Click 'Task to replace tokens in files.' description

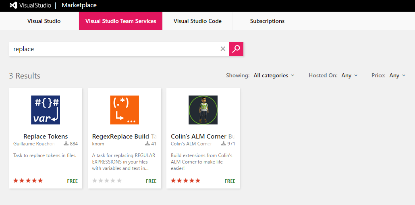pos(45,155)
